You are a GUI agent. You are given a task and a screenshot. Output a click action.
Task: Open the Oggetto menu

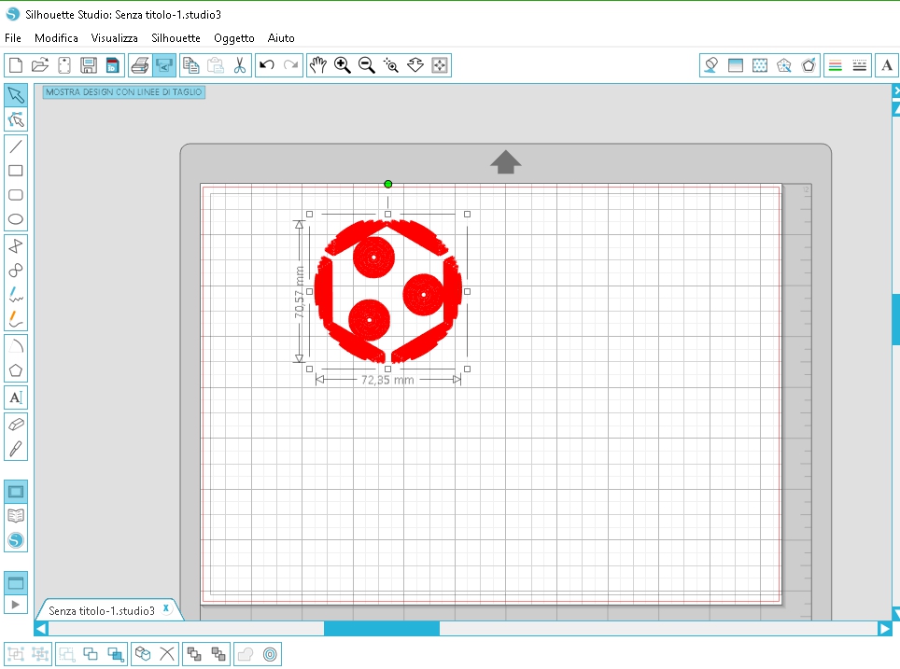pos(234,38)
